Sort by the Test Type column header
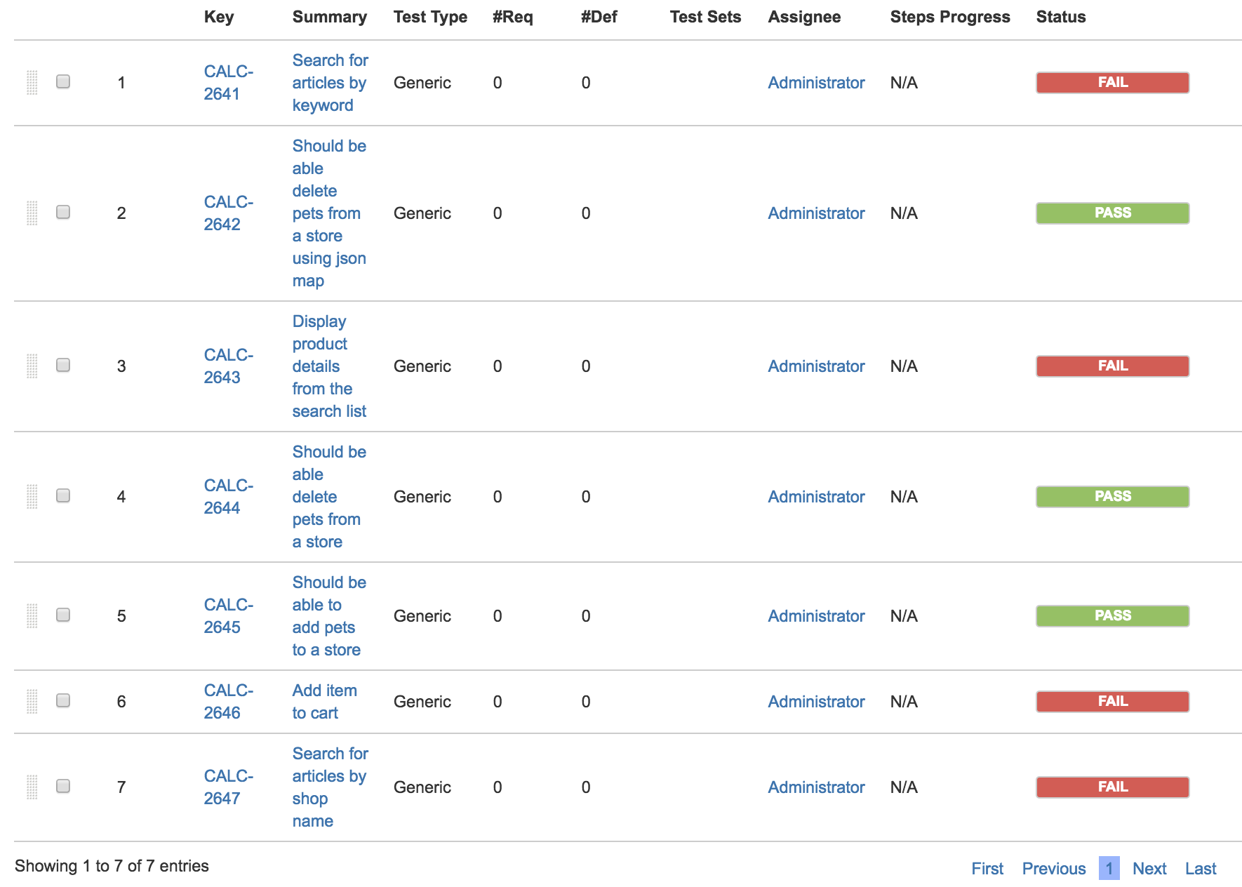 430,17
